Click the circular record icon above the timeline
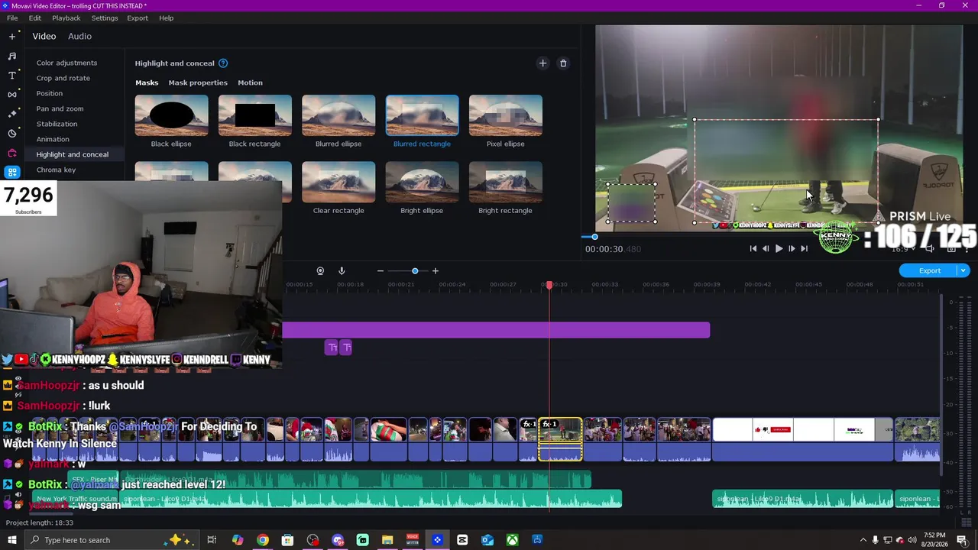This screenshot has height=550, width=978. pyautogui.click(x=320, y=271)
